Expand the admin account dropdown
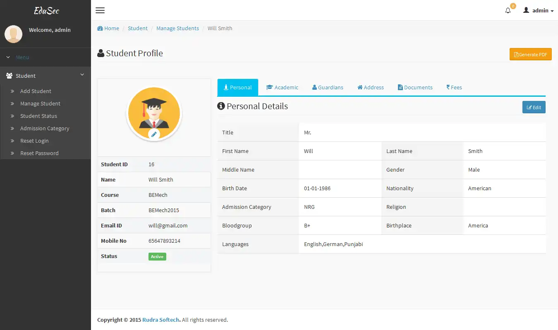The width and height of the screenshot is (558, 330). tap(538, 10)
